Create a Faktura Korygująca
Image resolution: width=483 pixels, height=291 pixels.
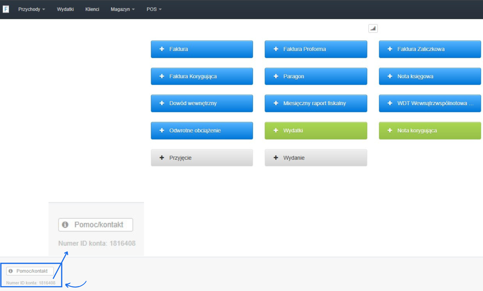pyautogui.click(x=202, y=76)
